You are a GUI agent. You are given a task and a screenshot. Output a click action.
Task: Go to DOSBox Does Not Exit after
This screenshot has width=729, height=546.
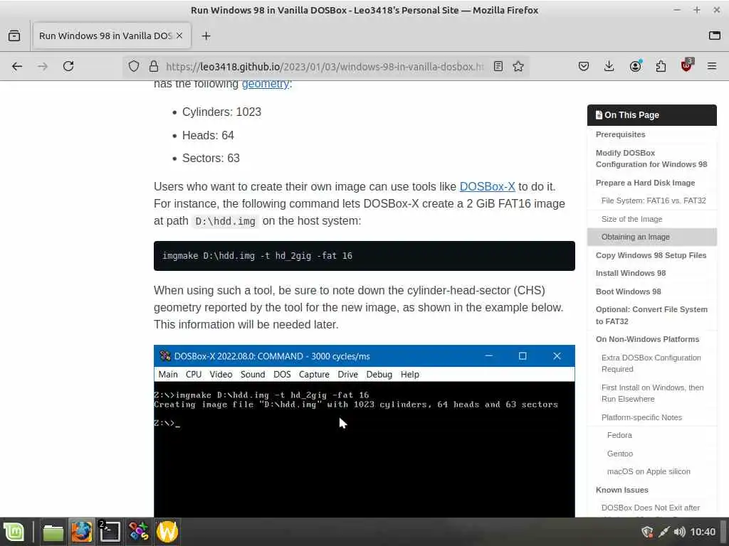[x=651, y=508]
